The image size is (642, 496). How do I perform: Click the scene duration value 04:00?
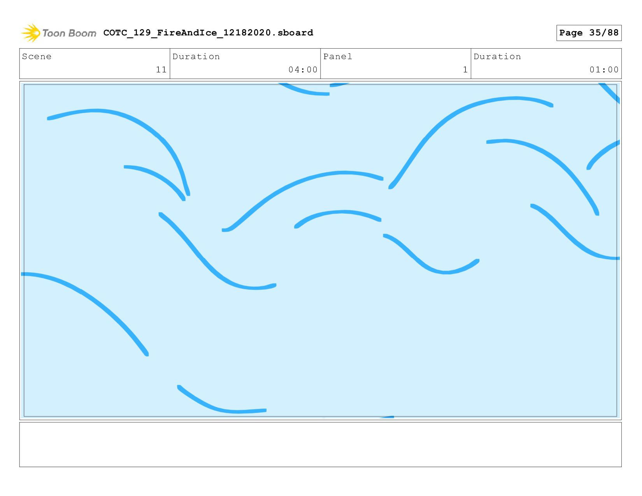coord(303,70)
